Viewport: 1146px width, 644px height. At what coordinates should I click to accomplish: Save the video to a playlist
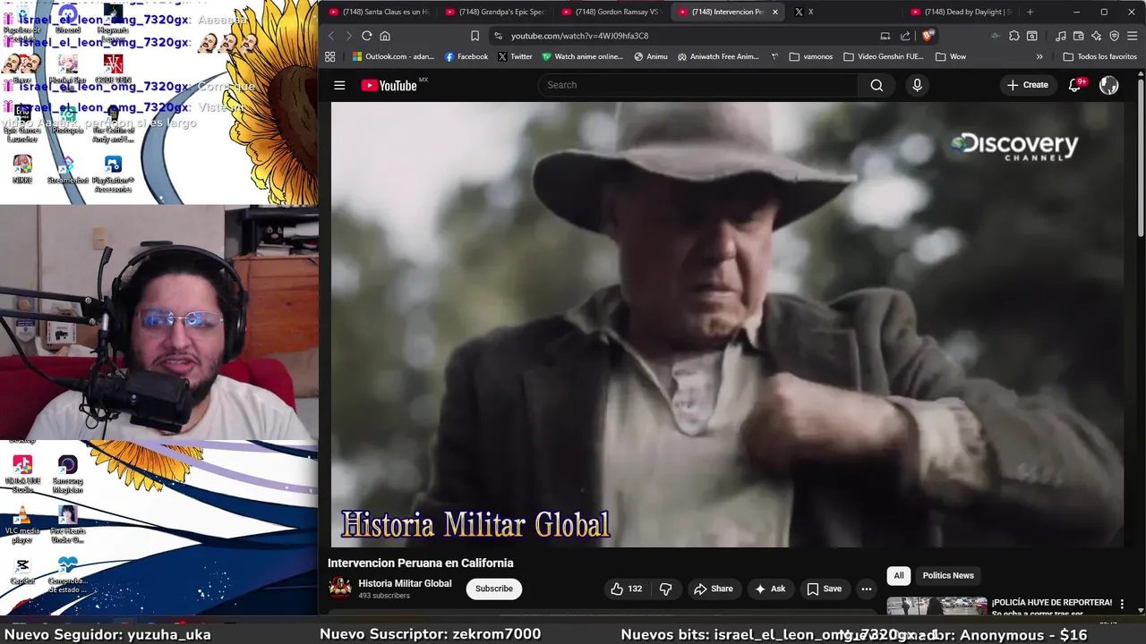coord(825,589)
